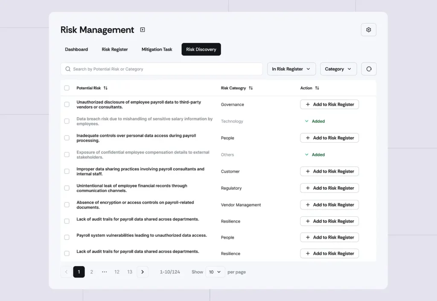Check the Data breach risk row
Viewport: 437px width, 301px height.
pyautogui.click(x=67, y=121)
